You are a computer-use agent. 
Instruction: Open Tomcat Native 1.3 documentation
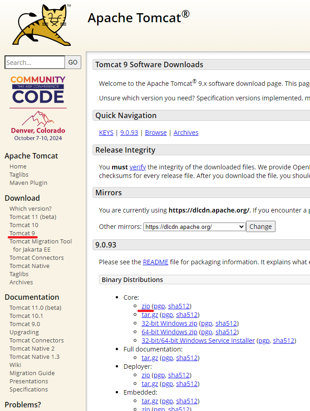(x=34, y=357)
